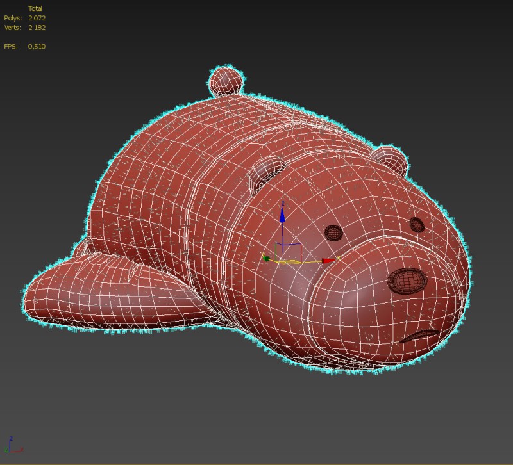The image size is (513, 465).
Task: Toggle highlighting on the bear's nose oval
Action: pos(407,280)
